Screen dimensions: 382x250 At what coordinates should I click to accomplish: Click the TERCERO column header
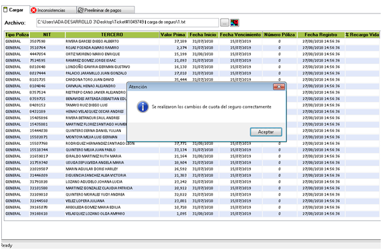tap(112, 35)
